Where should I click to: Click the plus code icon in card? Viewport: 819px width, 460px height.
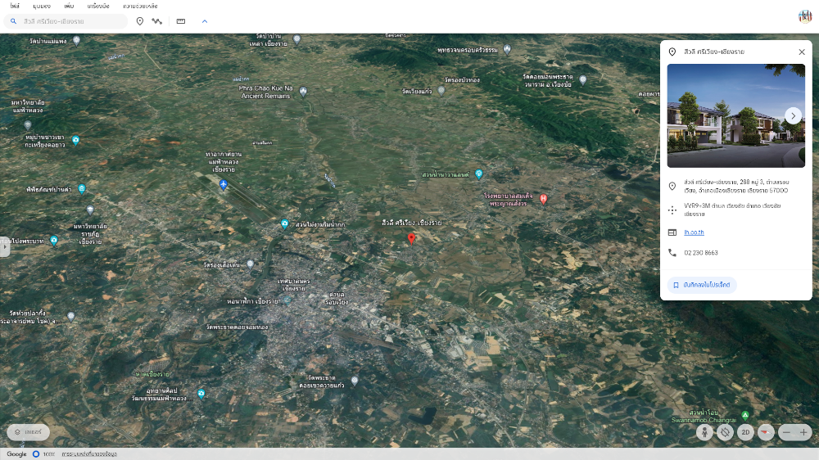(672, 210)
